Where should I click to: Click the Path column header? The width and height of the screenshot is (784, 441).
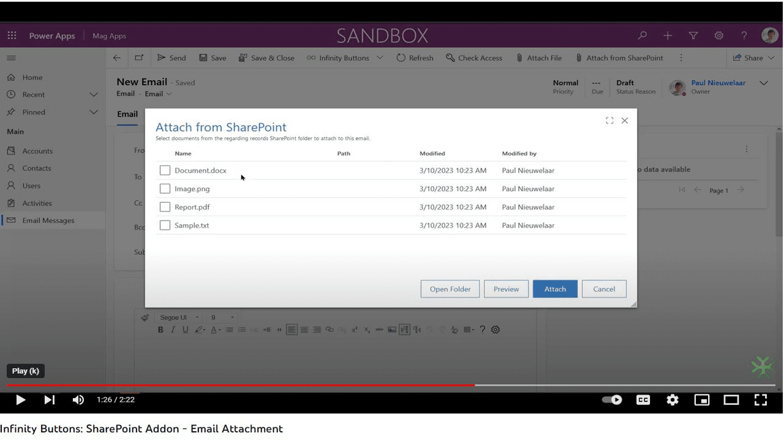[344, 153]
